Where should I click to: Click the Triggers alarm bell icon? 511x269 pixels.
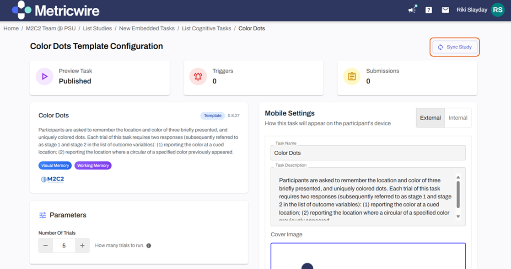198,77
